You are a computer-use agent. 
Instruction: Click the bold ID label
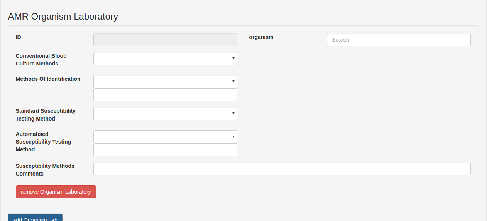tap(19, 37)
